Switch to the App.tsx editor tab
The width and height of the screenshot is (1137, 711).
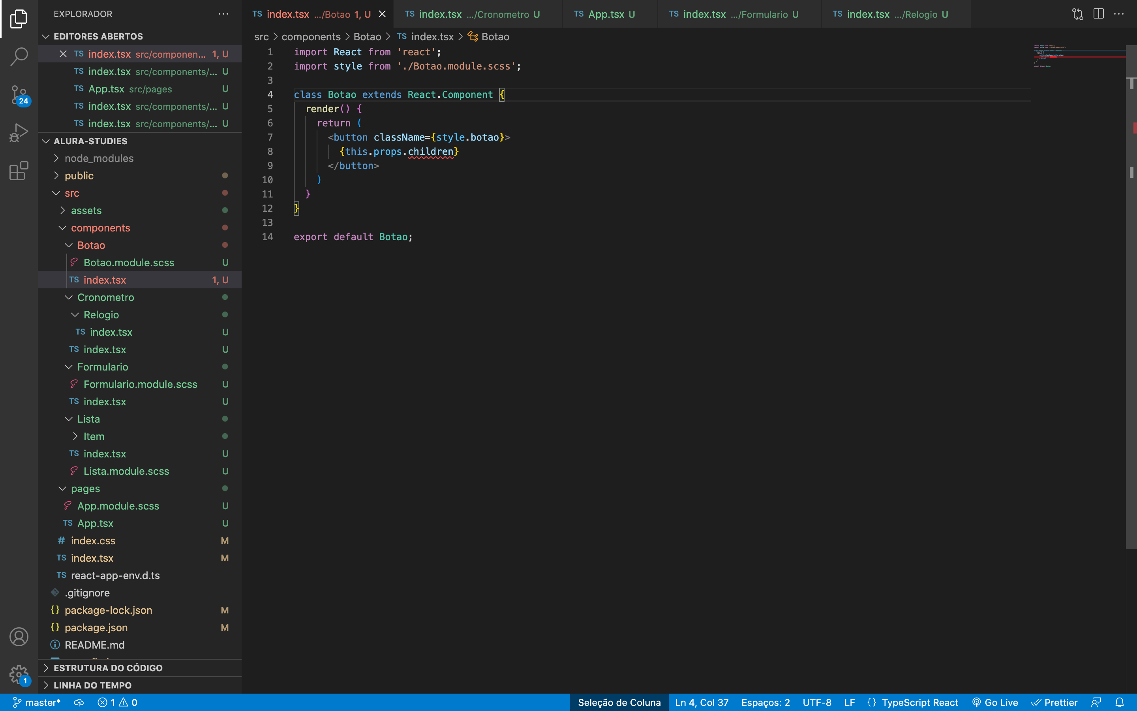(610, 14)
